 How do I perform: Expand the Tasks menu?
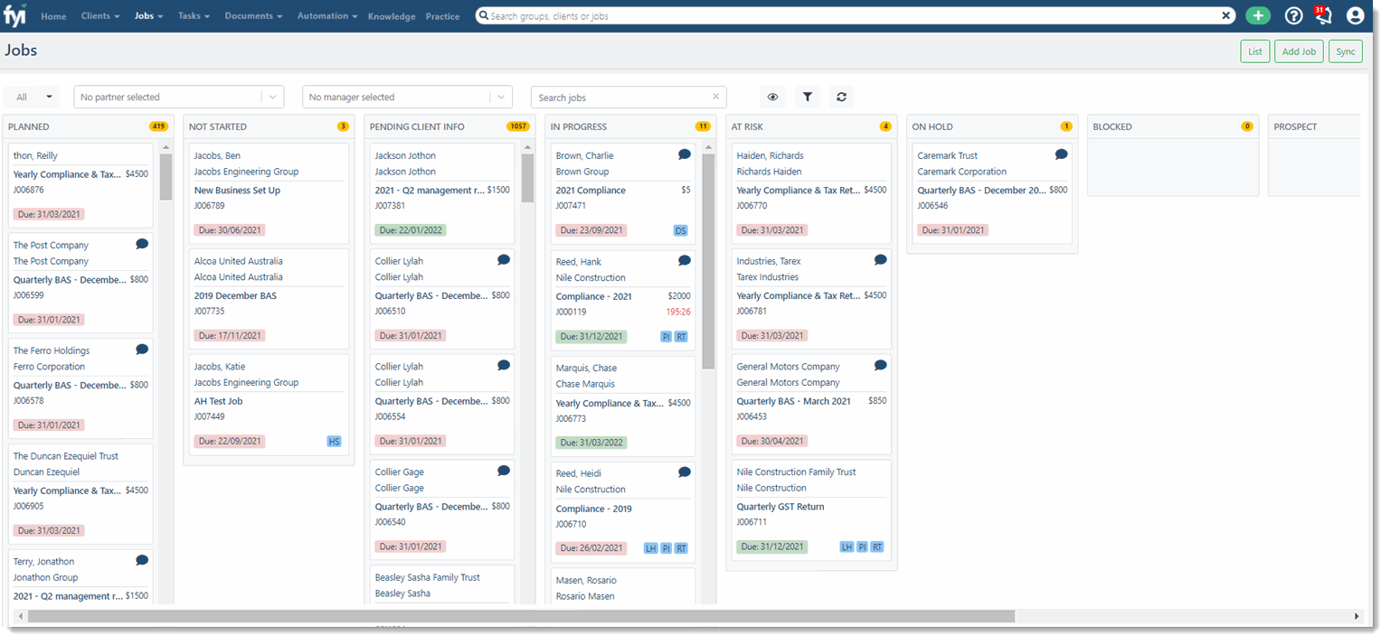(x=194, y=16)
